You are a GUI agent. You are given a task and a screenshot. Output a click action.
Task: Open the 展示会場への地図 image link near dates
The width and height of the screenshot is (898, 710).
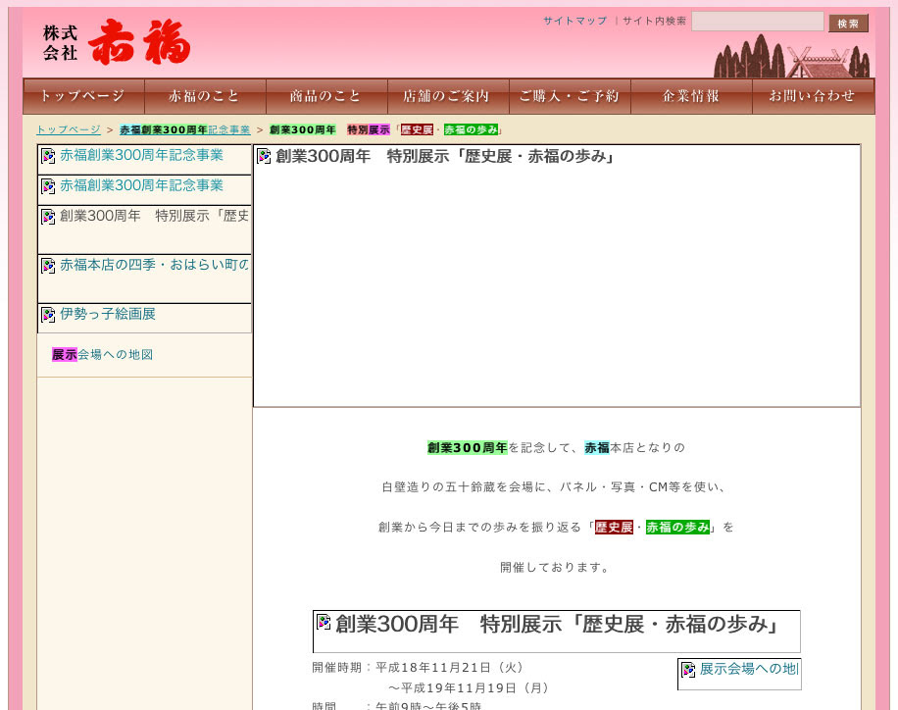click(x=739, y=675)
